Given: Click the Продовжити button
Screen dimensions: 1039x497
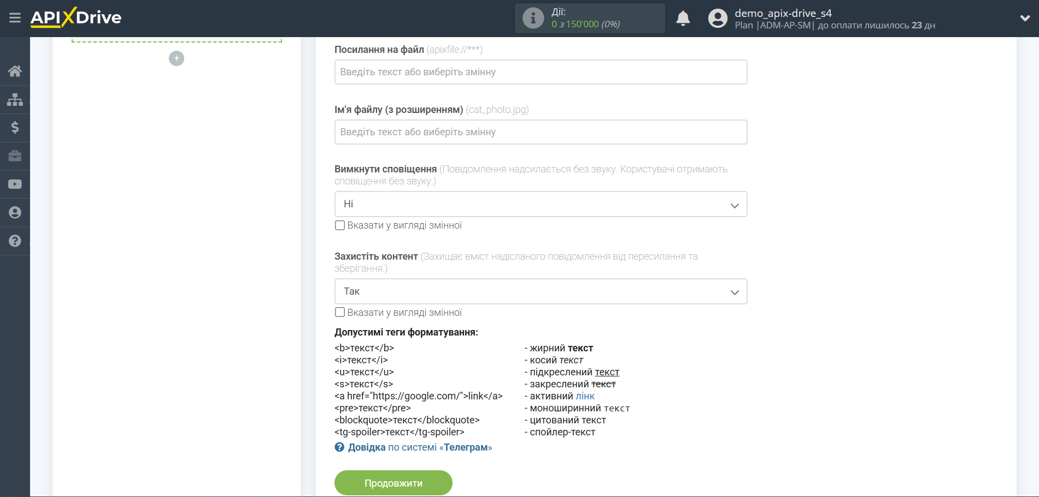Looking at the screenshot, I should pyautogui.click(x=393, y=483).
